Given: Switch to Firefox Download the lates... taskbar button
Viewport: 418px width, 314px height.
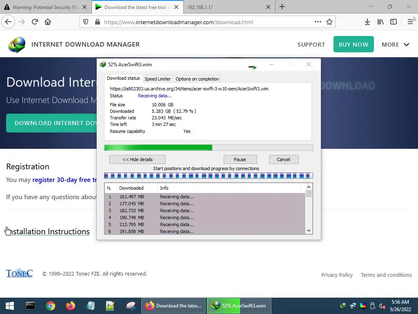Looking at the screenshot, I should [173, 306].
